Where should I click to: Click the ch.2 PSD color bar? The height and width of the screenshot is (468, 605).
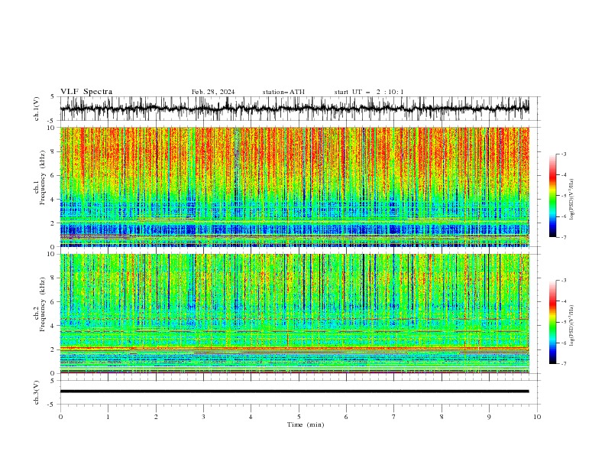[x=553, y=322]
